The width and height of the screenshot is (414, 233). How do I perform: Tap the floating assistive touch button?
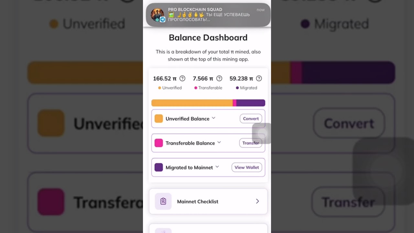coord(261,133)
